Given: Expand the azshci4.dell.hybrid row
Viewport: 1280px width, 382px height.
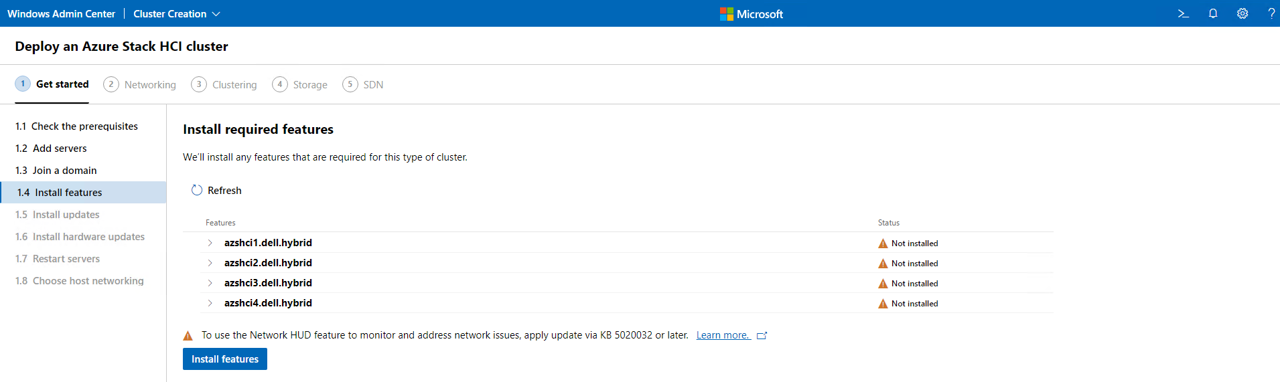Looking at the screenshot, I should coord(210,303).
